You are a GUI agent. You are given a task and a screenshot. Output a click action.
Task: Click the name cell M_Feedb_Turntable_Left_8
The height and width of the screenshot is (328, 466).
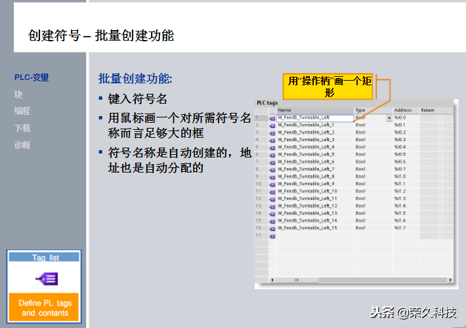[x=315, y=176]
